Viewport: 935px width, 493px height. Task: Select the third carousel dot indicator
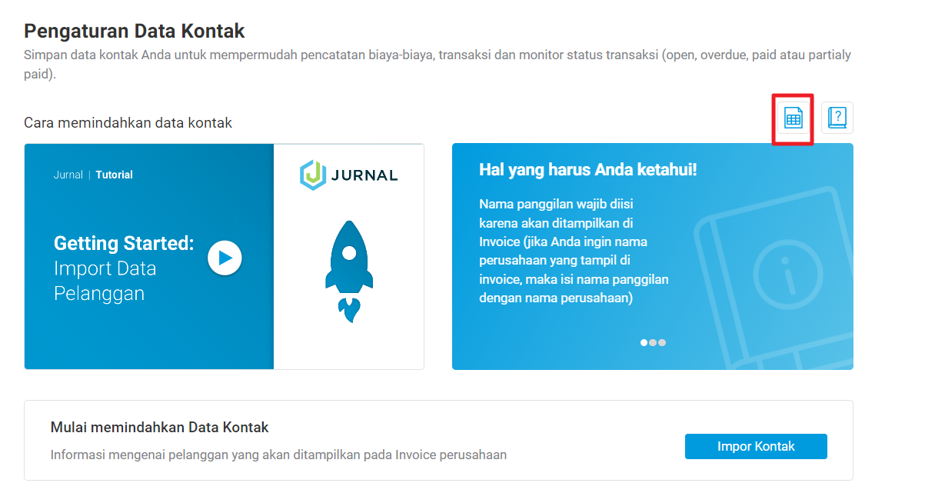click(x=662, y=343)
